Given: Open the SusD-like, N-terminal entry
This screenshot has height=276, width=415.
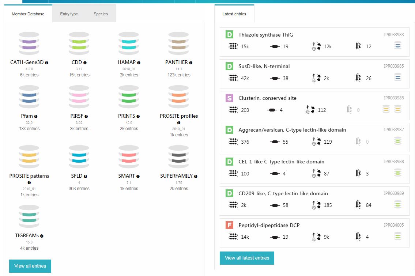Looking at the screenshot, I should (x=264, y=66).
